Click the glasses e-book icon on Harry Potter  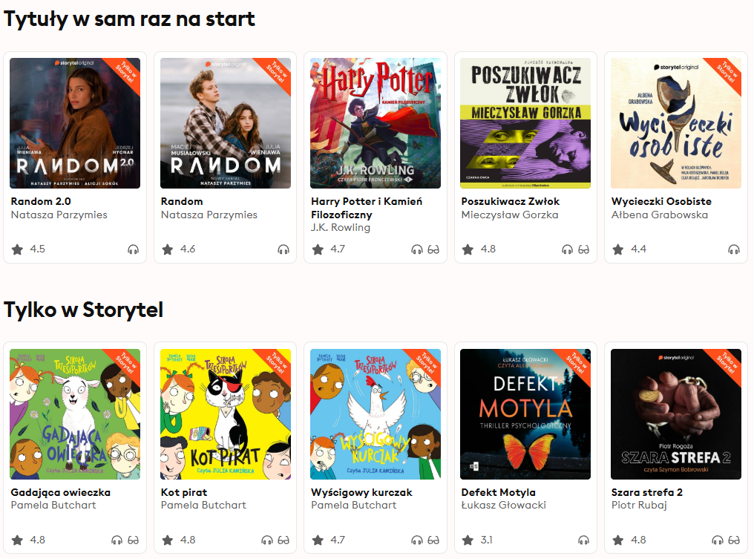433,249
